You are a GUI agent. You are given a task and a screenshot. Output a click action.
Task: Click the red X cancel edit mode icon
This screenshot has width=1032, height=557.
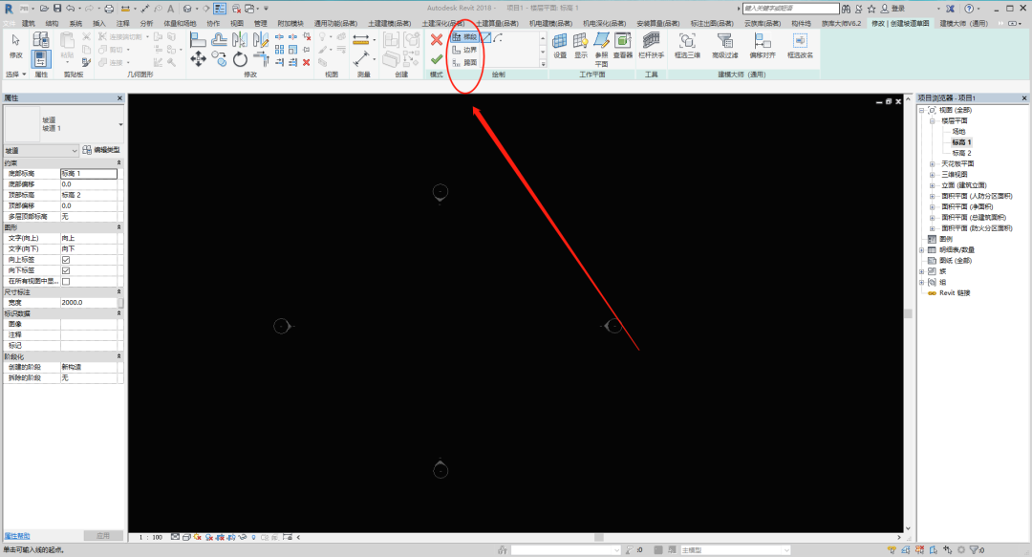pos(437,39)
